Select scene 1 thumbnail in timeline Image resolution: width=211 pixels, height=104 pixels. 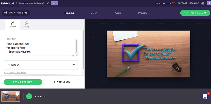pyautogui.click(x=11, y=96)
